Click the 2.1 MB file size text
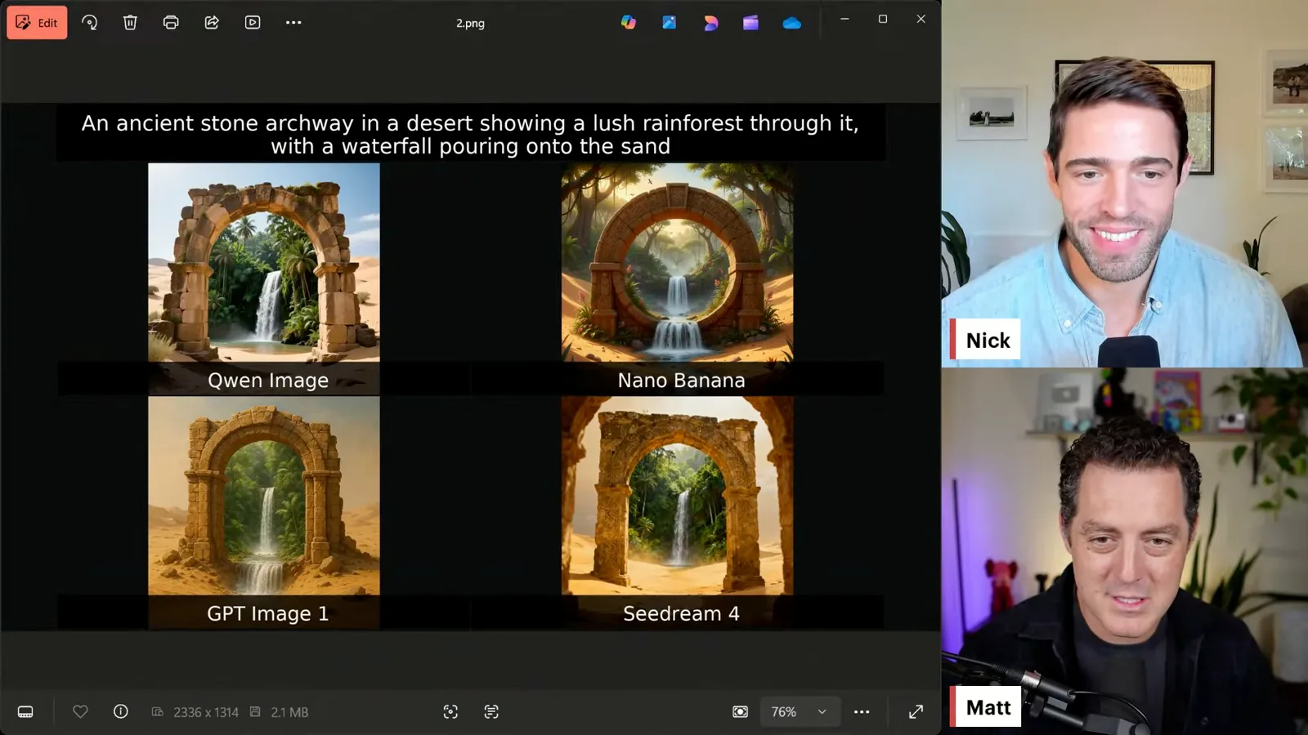The image size is (1308, 735). 289,712
